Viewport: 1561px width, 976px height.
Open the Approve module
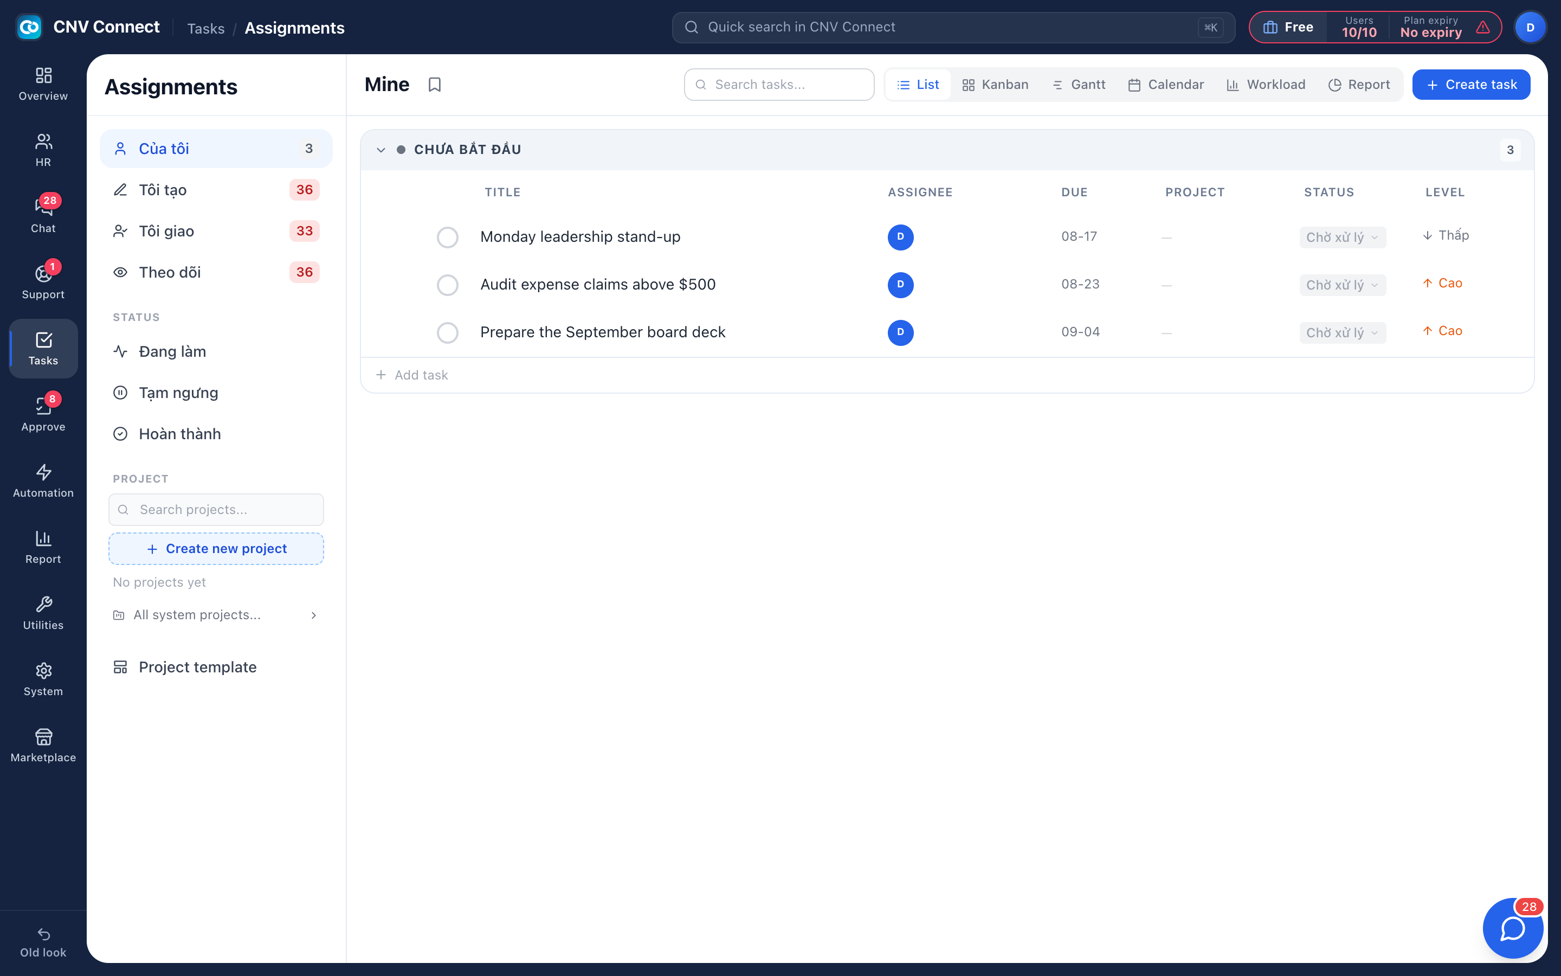[43, 415]
